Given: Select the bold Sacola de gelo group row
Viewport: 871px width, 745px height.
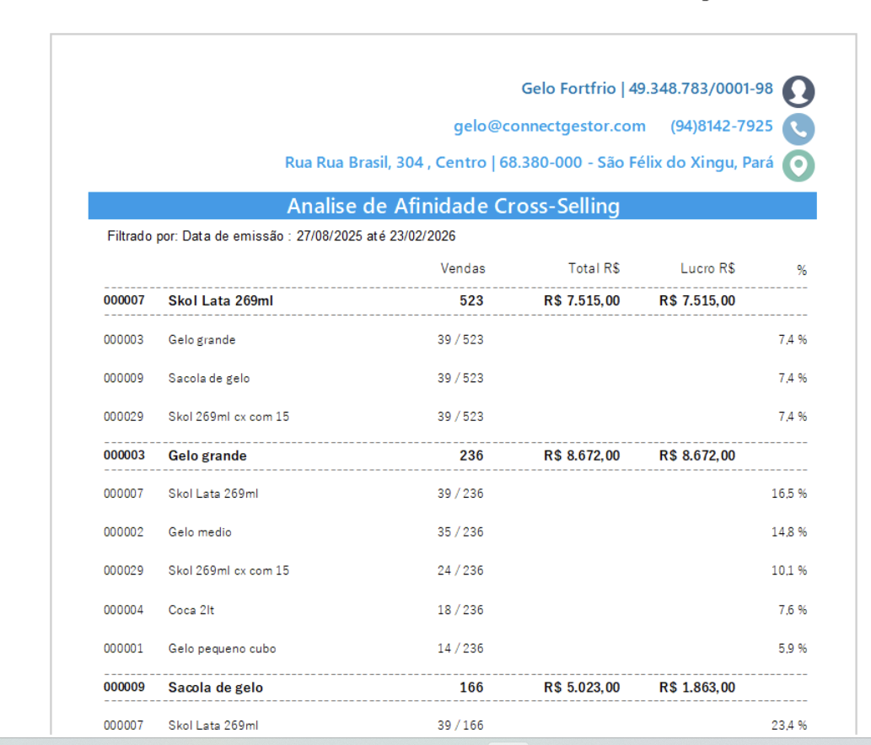Looking at the screenshot, I should point(215,688).
